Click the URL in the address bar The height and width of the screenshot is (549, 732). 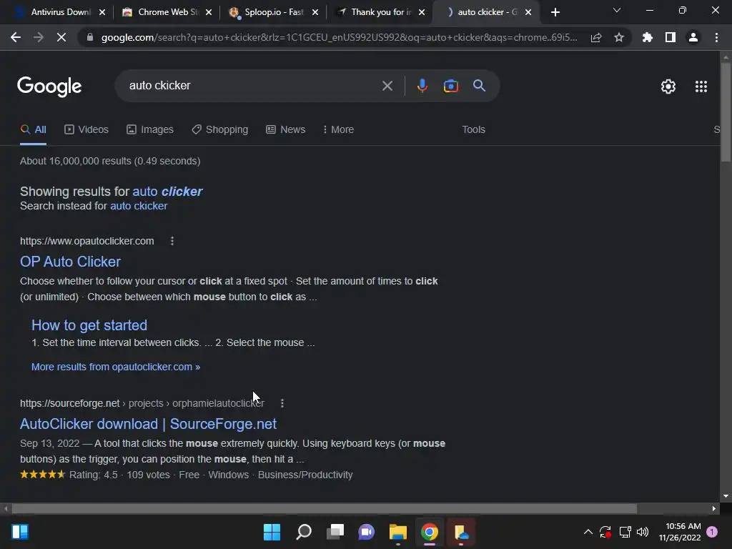[339, 37]
